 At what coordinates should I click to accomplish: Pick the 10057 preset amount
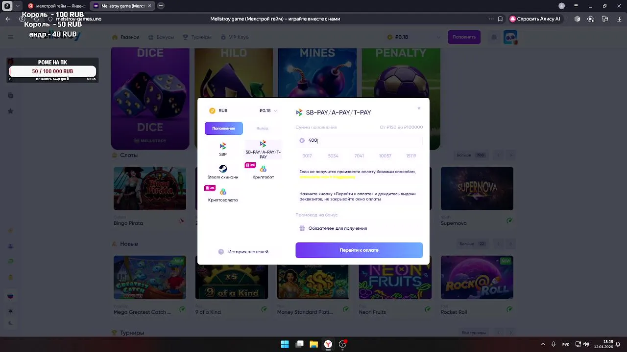[x=385, y=156]
